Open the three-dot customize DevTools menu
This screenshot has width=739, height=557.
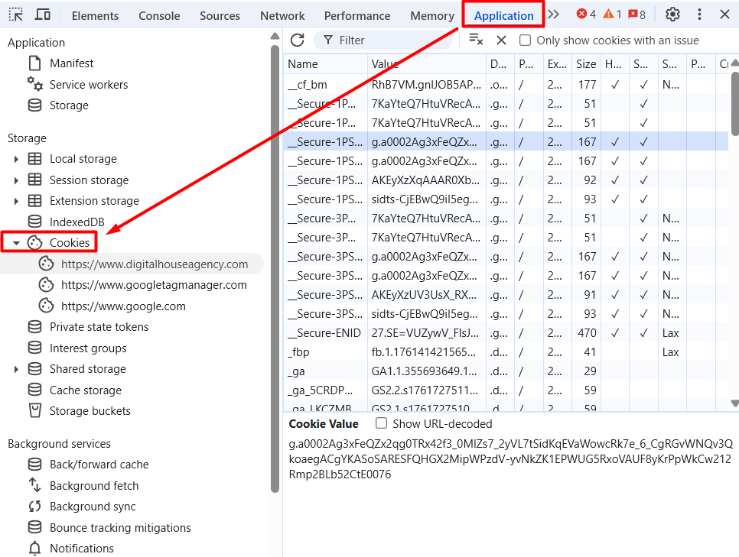tap(699, 15)
